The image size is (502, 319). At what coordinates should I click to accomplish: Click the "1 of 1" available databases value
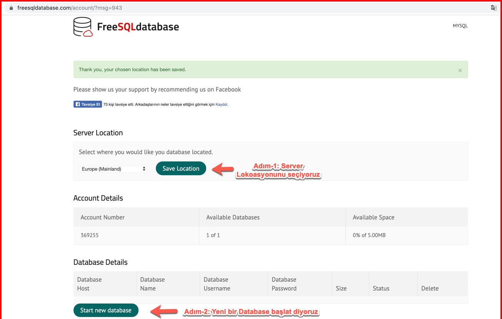coord(213,235)
